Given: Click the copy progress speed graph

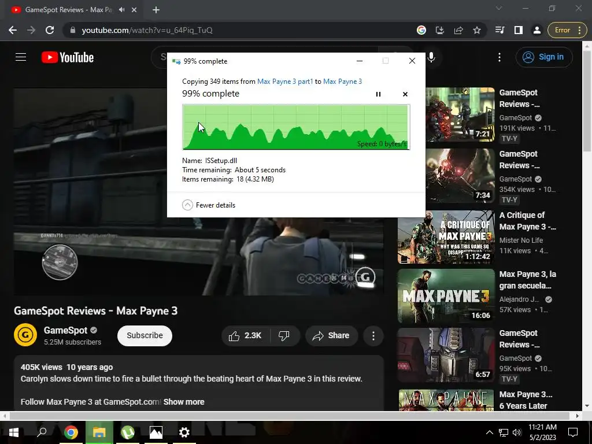Looking at the screenshot, I should pos(296,127).
